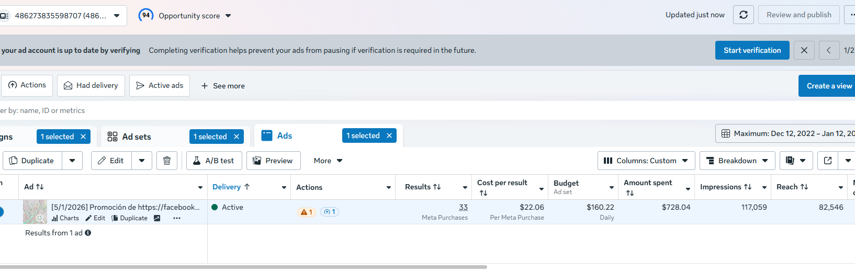855x272 pixels.
Task: Expand the Breakdown dropdown
Action: 737,161
